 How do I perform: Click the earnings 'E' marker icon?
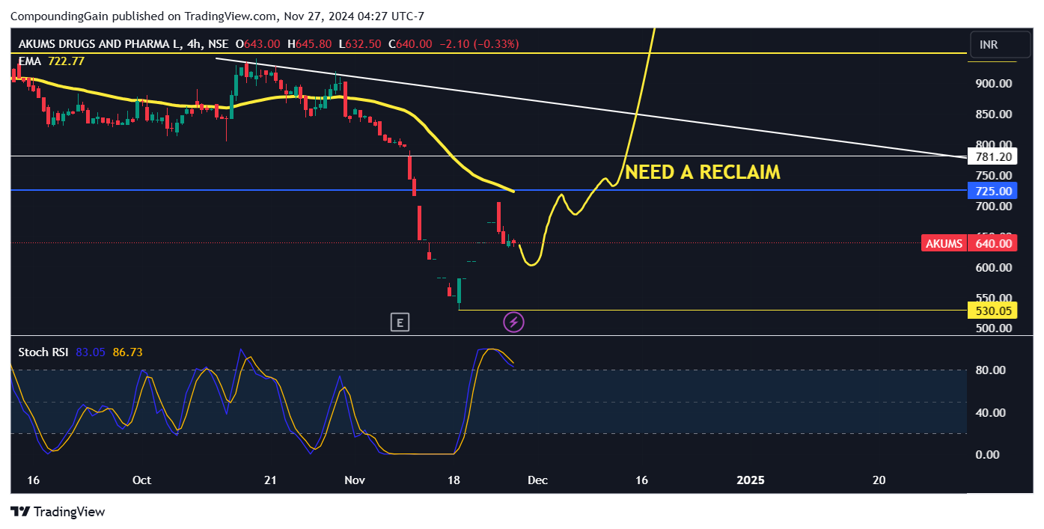click(400, 322)
